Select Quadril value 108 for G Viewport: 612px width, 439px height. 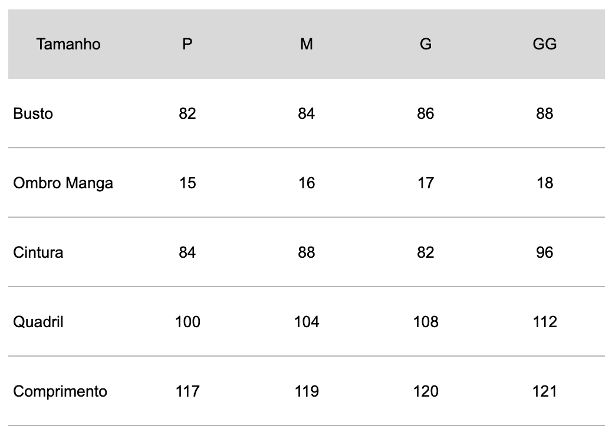click(426, 322)
